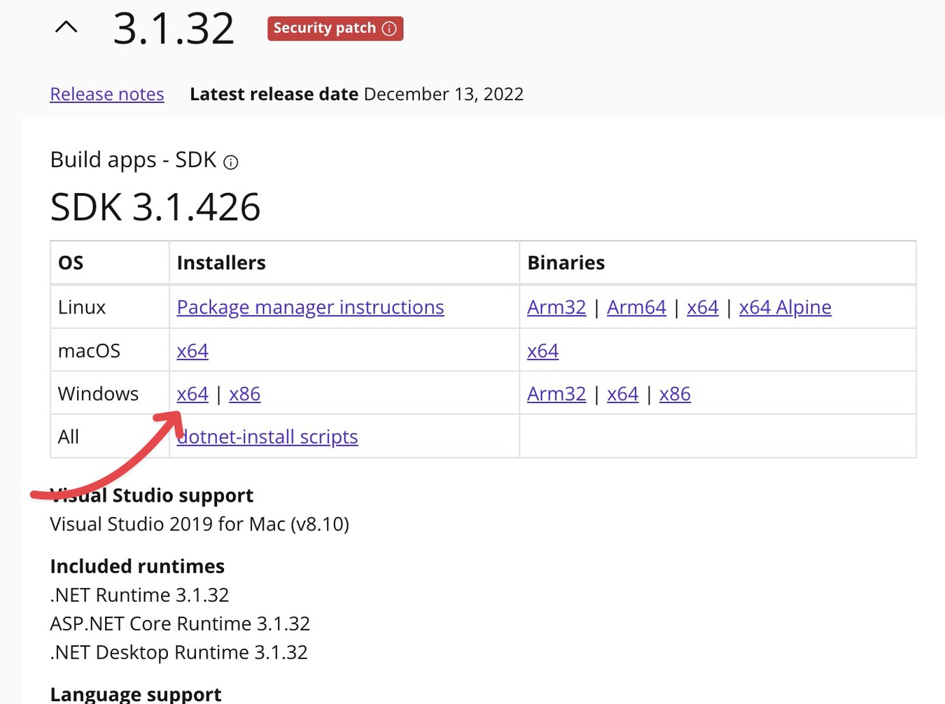Select the SDK 3.1.426 heading text
Viewport: 945px width, 704px height.
tap(155, 207)
